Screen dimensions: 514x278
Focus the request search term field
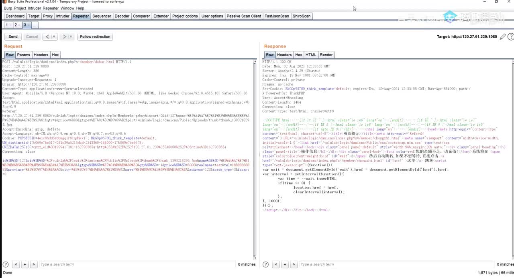click(137, 264)
